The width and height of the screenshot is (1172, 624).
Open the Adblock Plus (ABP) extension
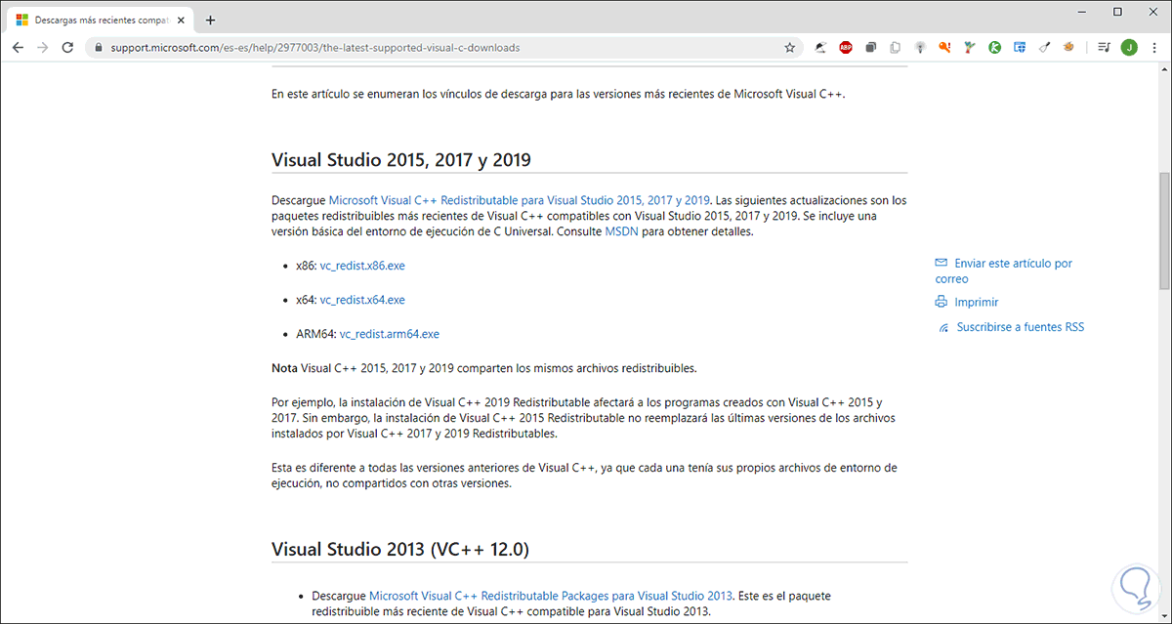(846, 47)
